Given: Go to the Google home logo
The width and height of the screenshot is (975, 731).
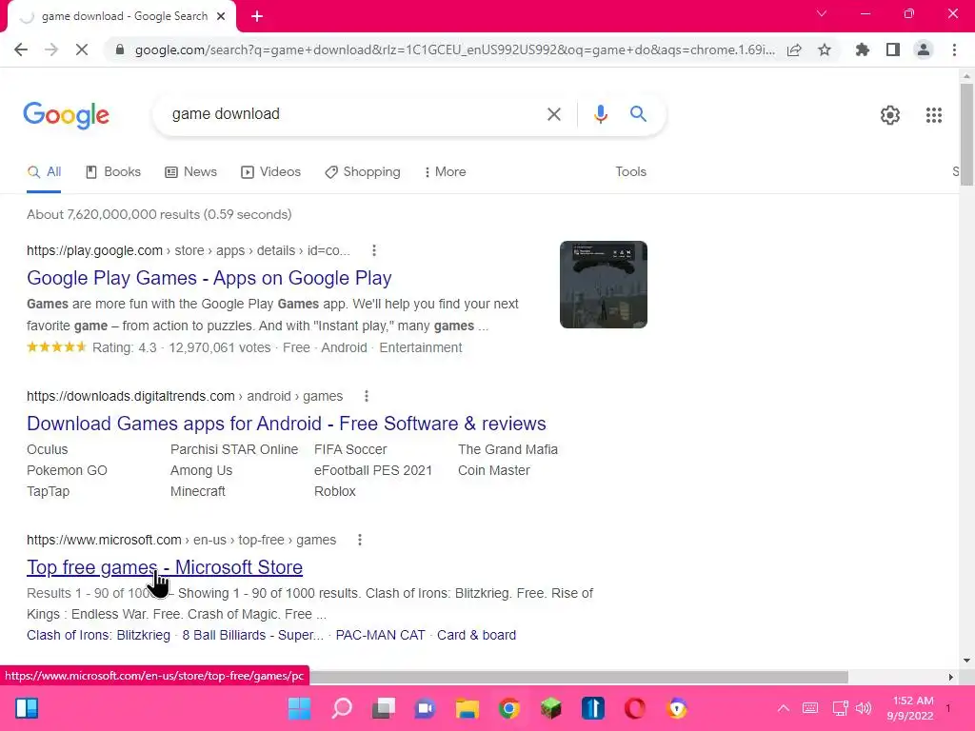Looking at the screenshot, I should coord(67,115).
